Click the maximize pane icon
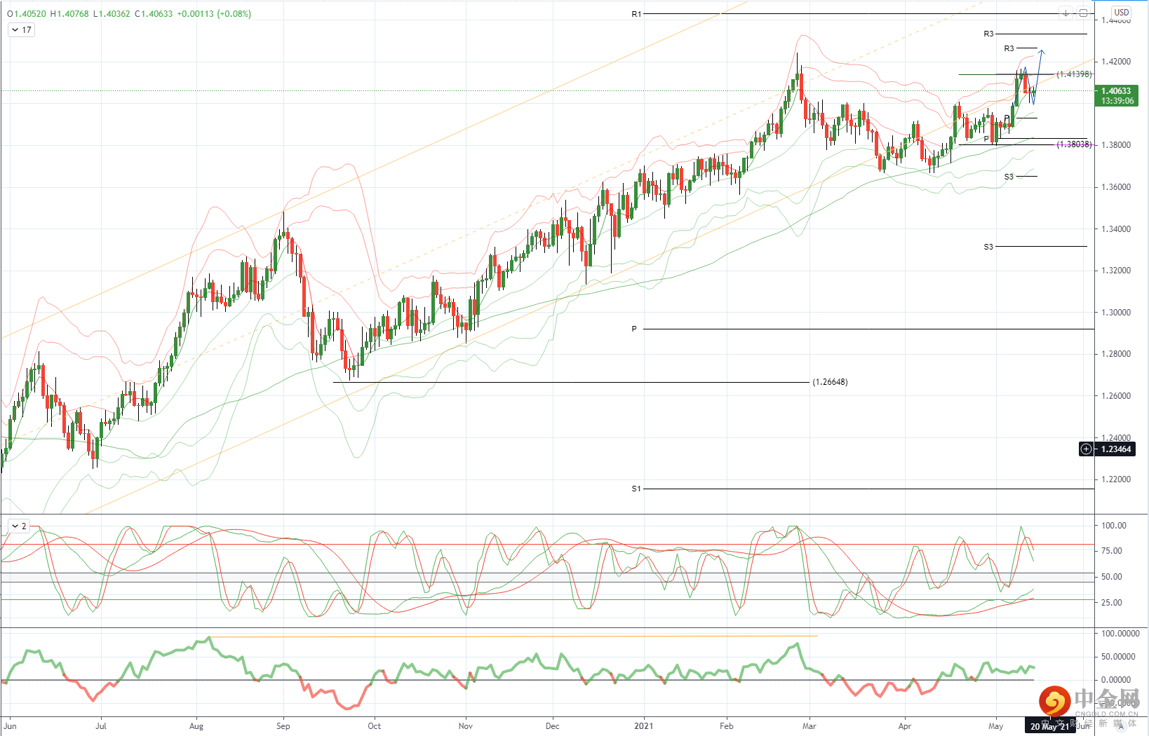Image resolution: width=1149 pixels, height=736 pixels. point(1083,13)
